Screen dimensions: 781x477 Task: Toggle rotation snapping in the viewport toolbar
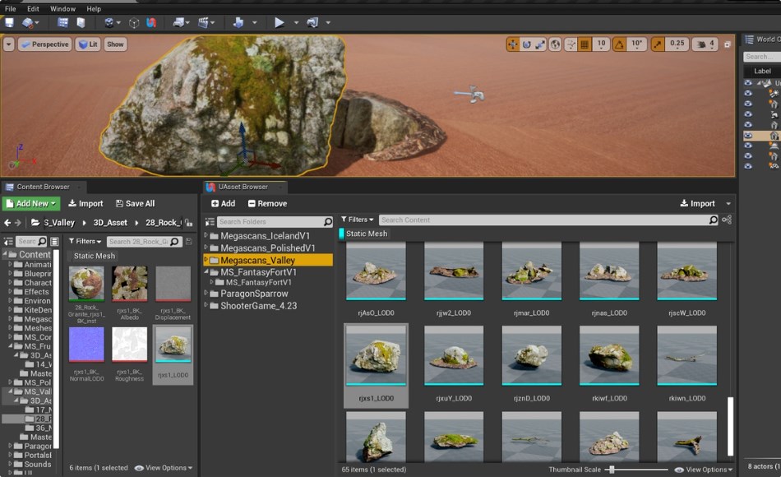(621, 44)
